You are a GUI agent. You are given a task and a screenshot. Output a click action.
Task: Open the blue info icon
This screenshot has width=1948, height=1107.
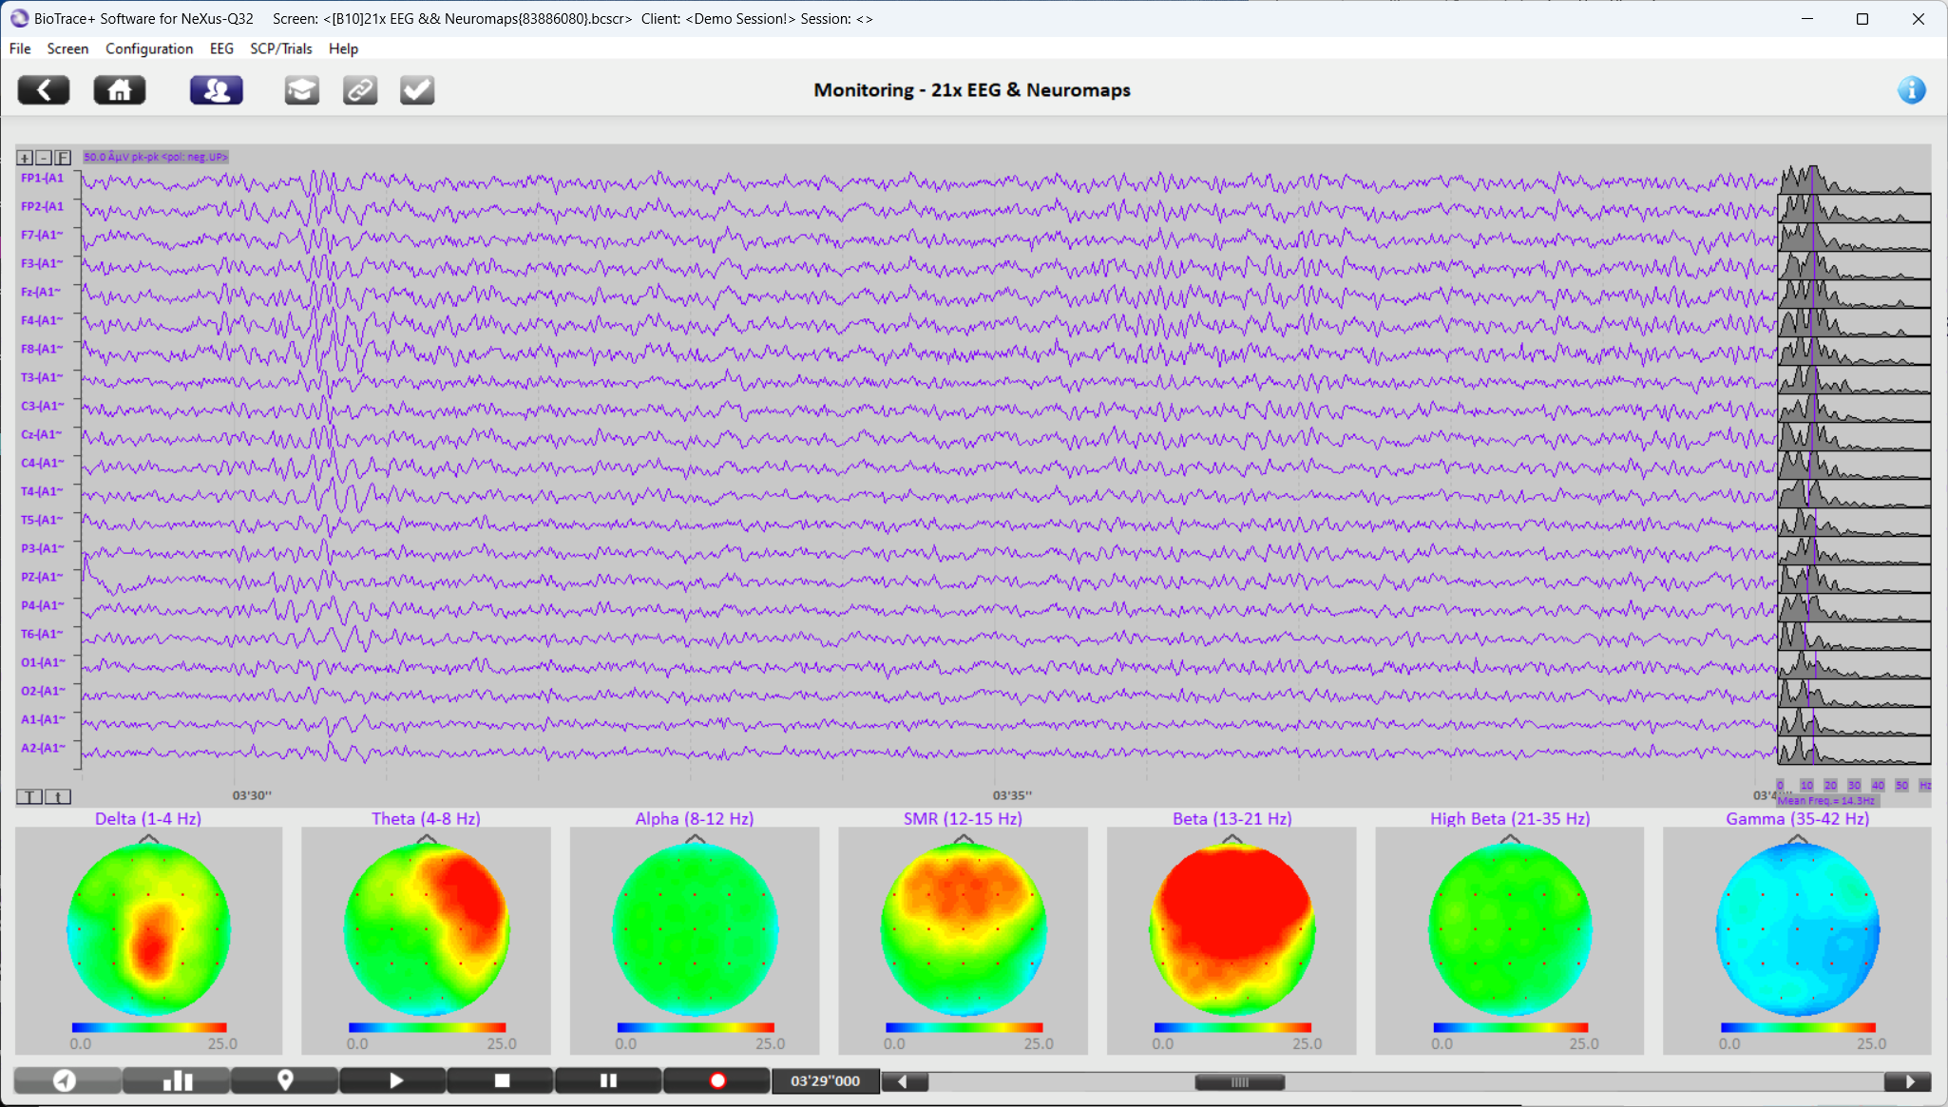pyautogui.click(x=1911, y=90)
